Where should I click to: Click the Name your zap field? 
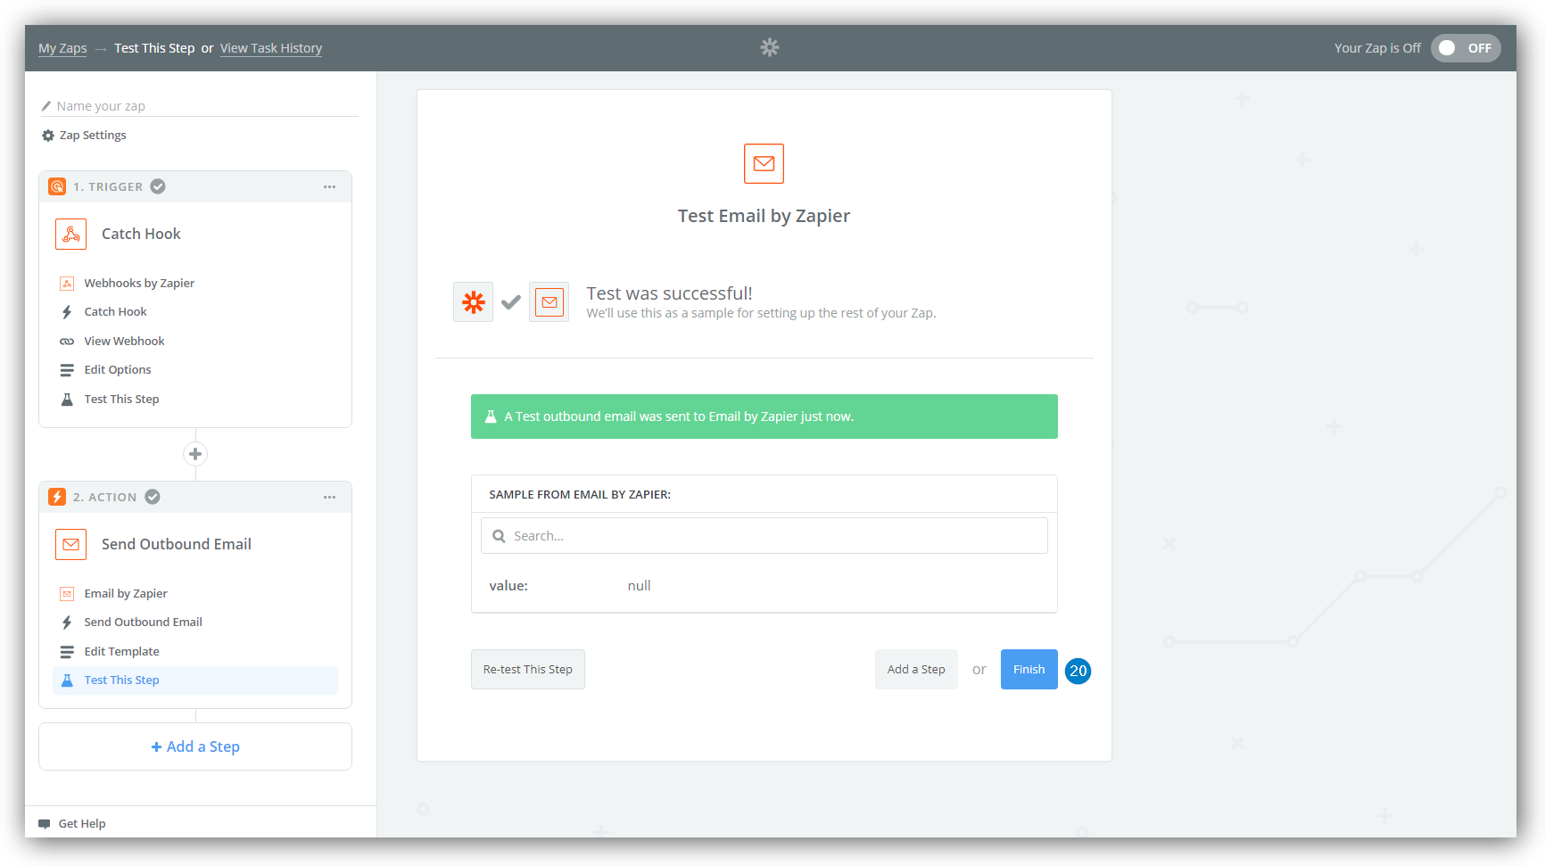[x=200, y=106]
